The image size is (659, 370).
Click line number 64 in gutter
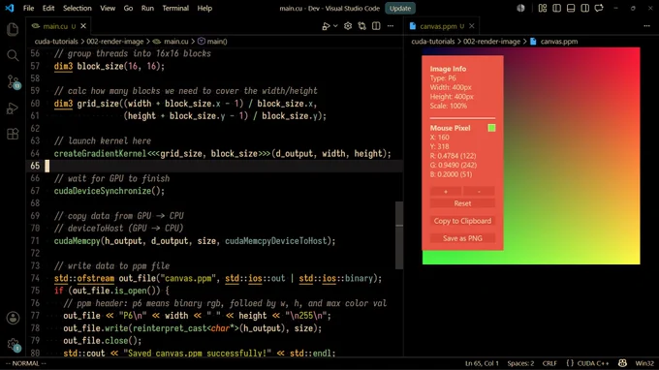pyautogui.click(x=35, y=154)
